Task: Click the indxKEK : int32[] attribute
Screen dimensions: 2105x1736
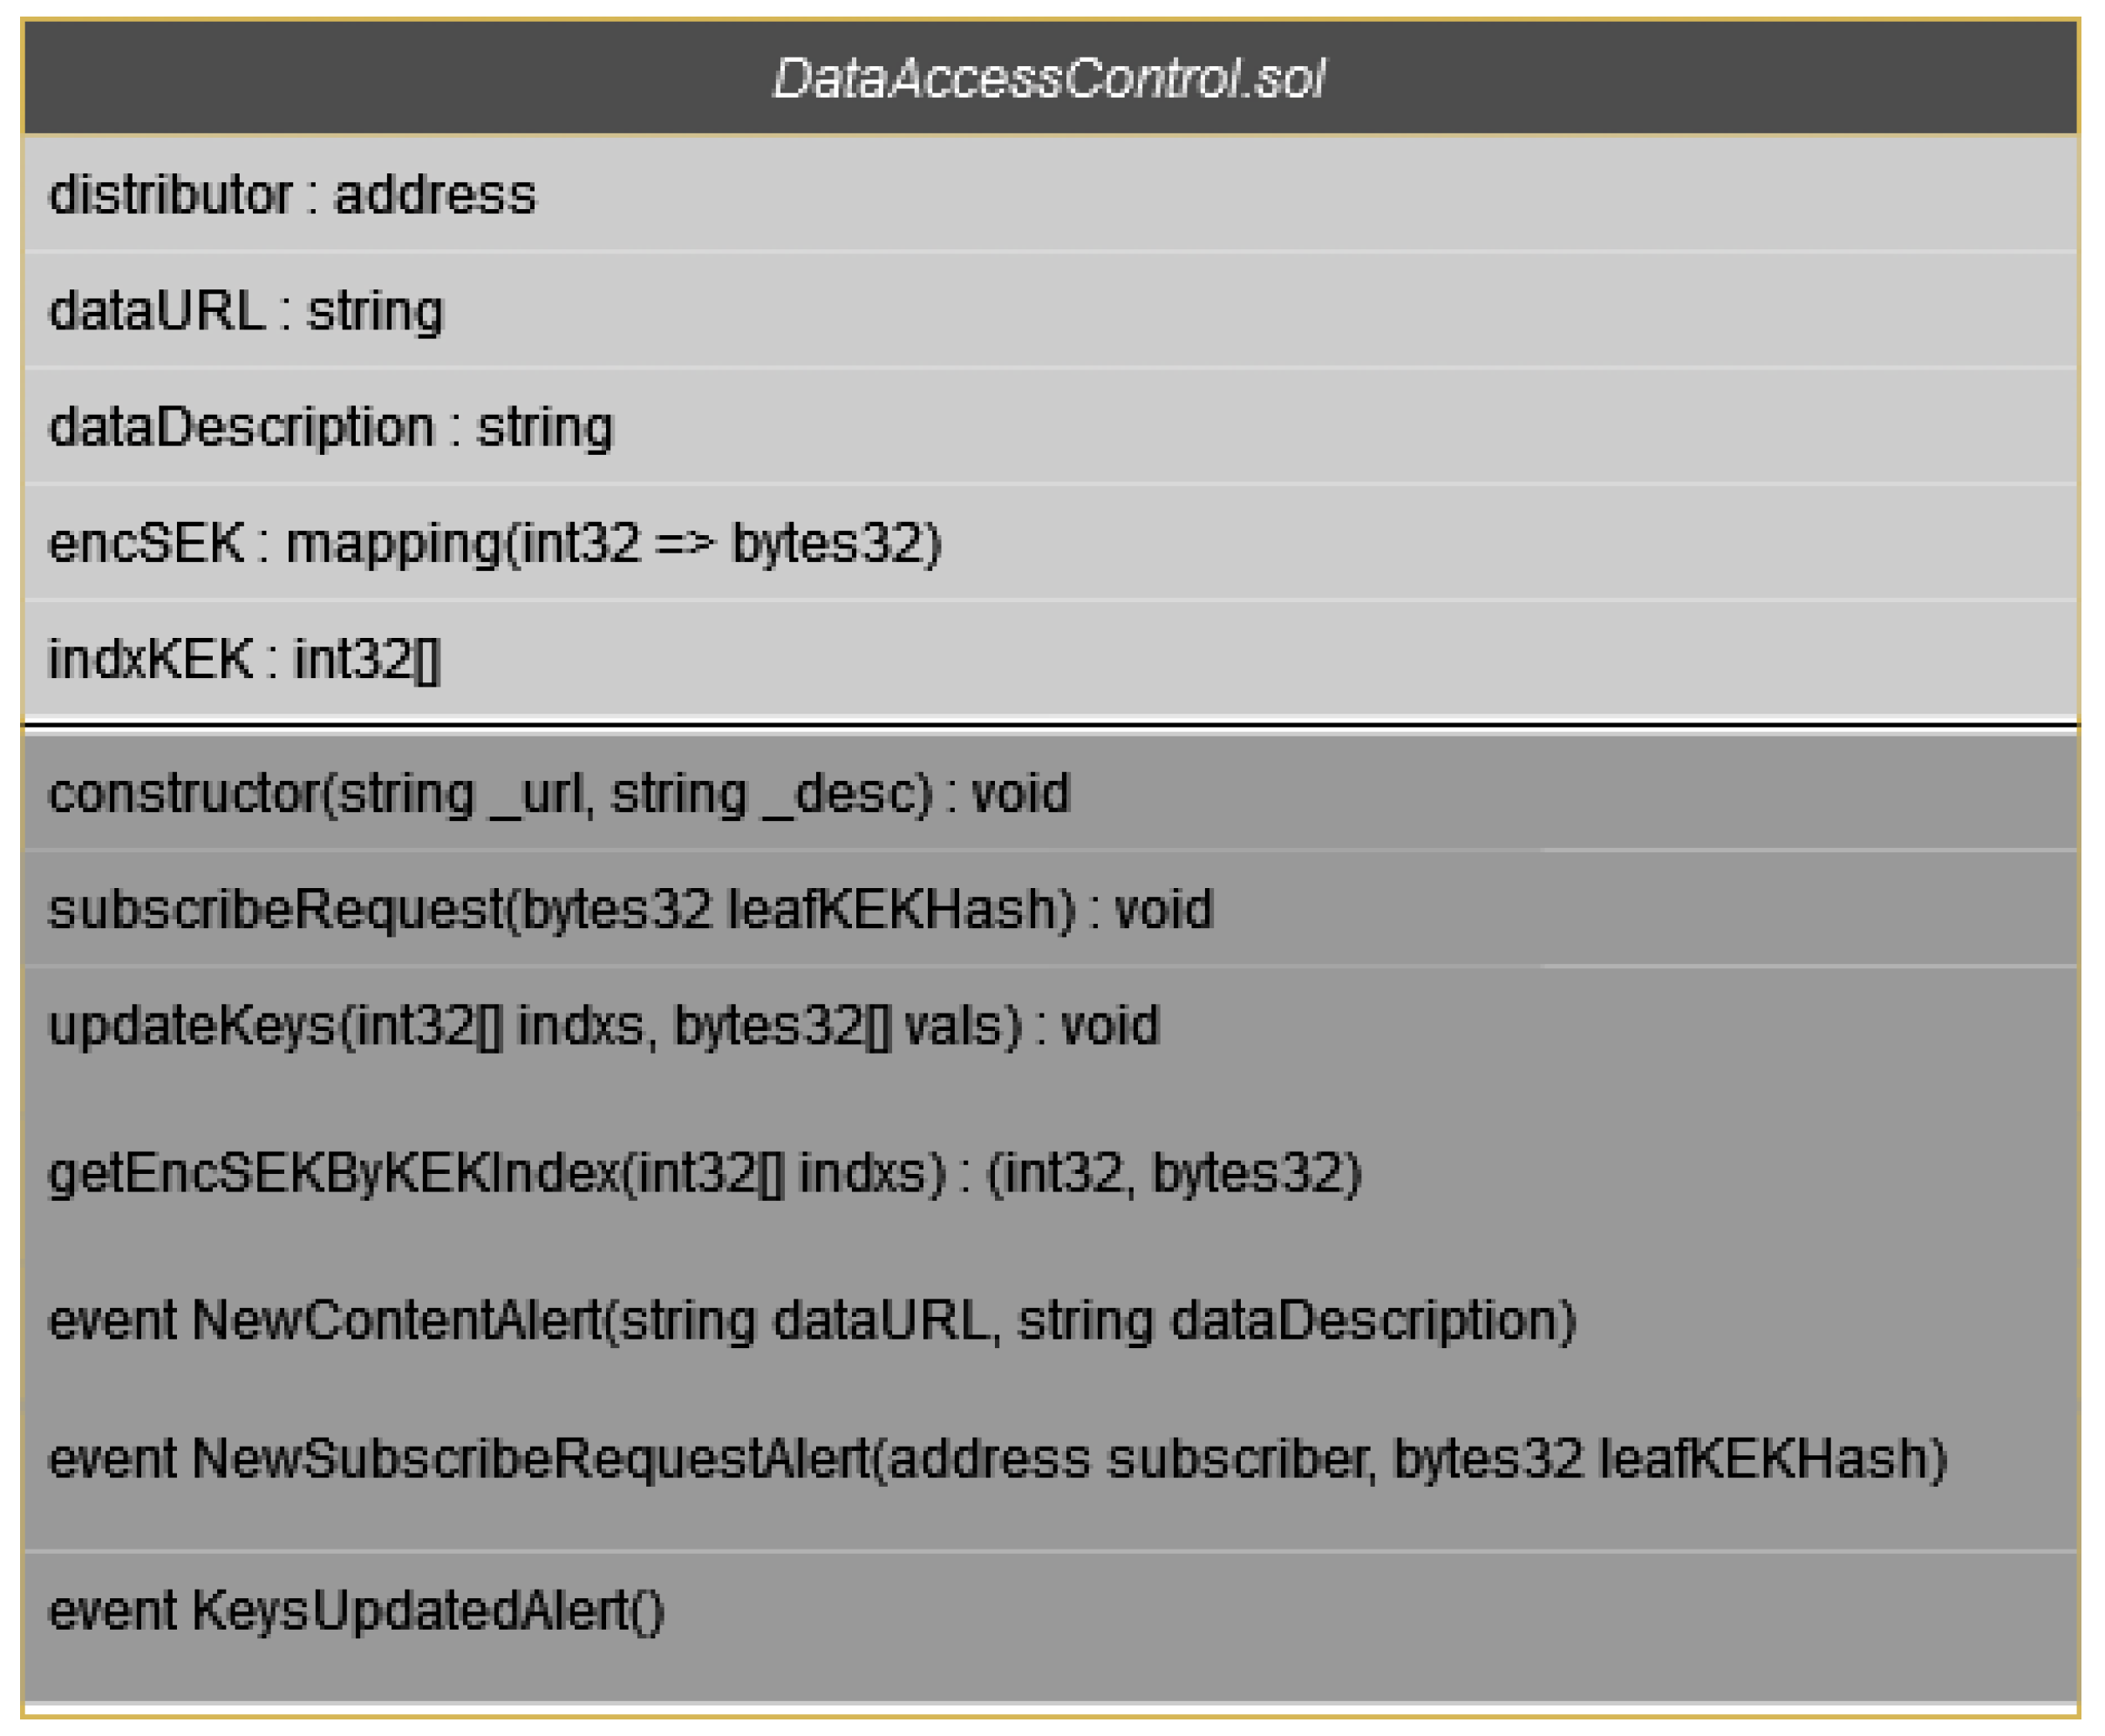Action: [x=244, y=660]
